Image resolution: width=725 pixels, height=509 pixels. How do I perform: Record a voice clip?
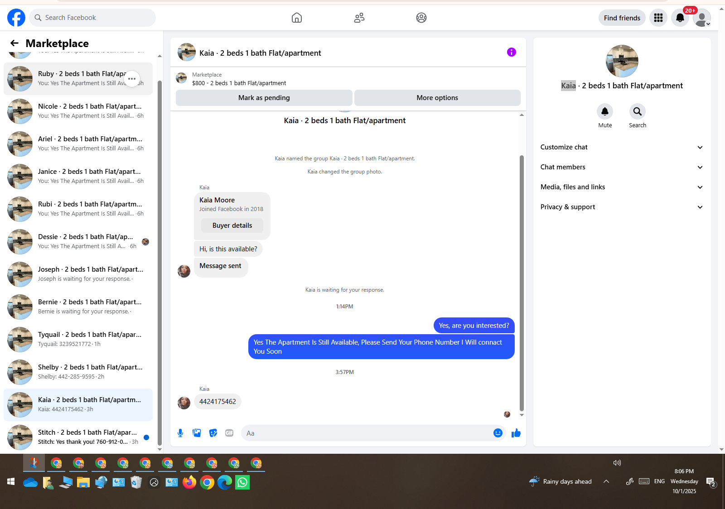[180, 433]
